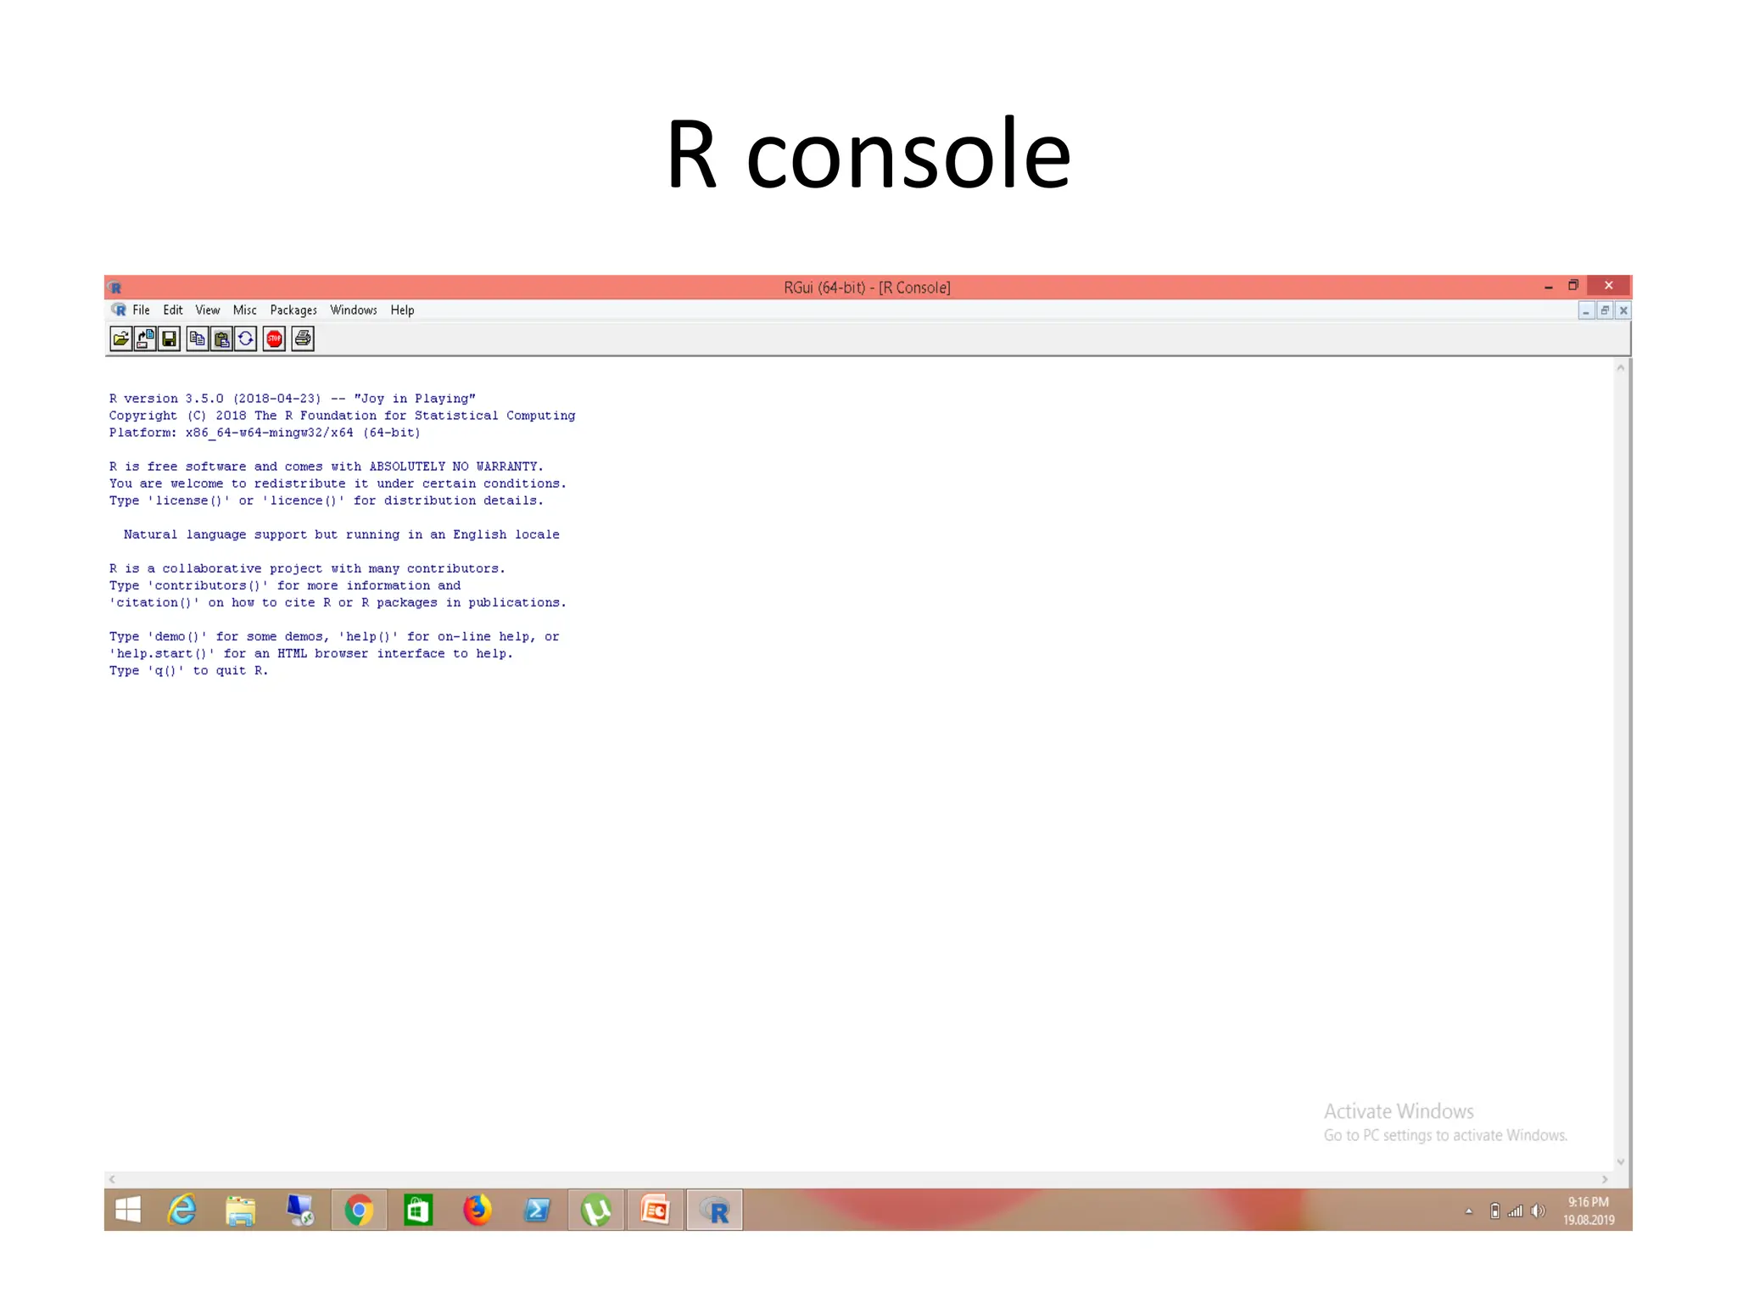Click the vertical scrollbar down arrow

coord(1621,1162)
